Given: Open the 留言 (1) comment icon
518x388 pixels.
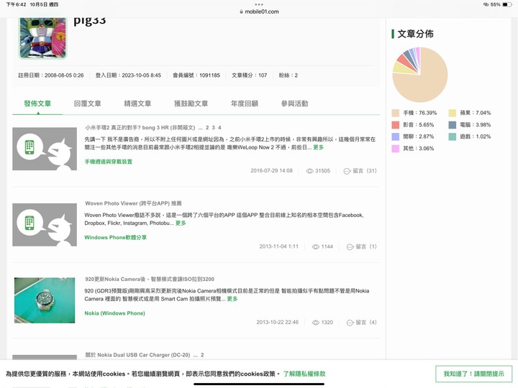Looking at the screenshot, I should [x=350, y=246].
